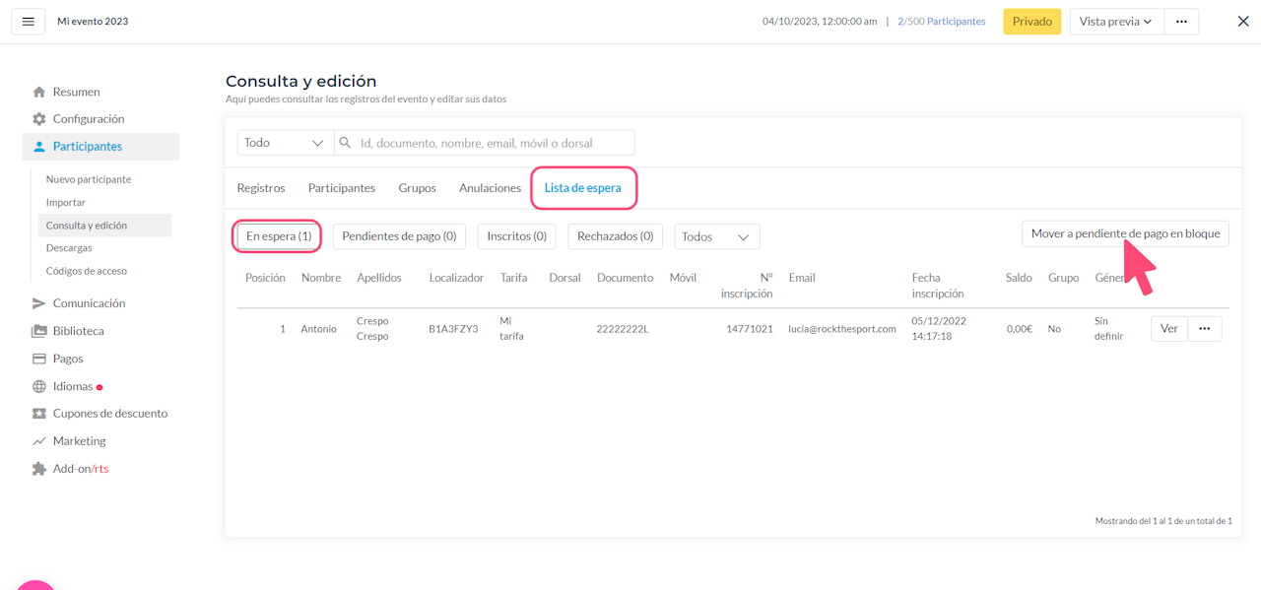The image size is (1261, 590).
Task: Open Idiomas section
Action: [x=73, y=386]
